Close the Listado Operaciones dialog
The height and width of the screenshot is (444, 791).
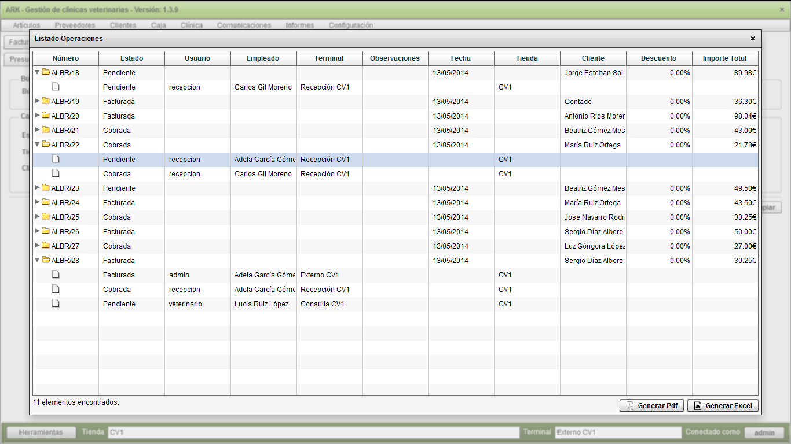tap(753, 39)
